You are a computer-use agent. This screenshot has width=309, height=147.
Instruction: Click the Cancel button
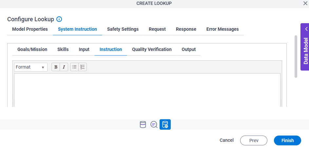[x=227, y=140]
